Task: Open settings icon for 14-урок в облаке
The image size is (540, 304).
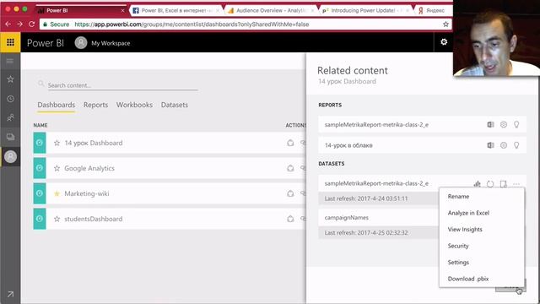Action: point(504,145)
